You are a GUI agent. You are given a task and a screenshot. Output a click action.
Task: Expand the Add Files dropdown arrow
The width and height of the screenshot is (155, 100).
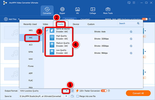(19, 19)
